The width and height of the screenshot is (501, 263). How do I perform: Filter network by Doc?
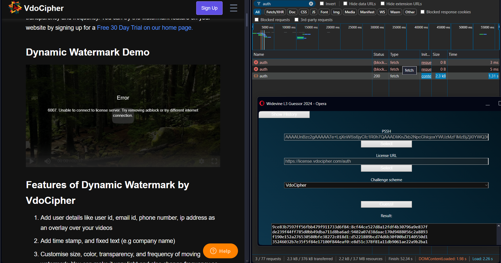pyautogui.click(x=292, y=12)
